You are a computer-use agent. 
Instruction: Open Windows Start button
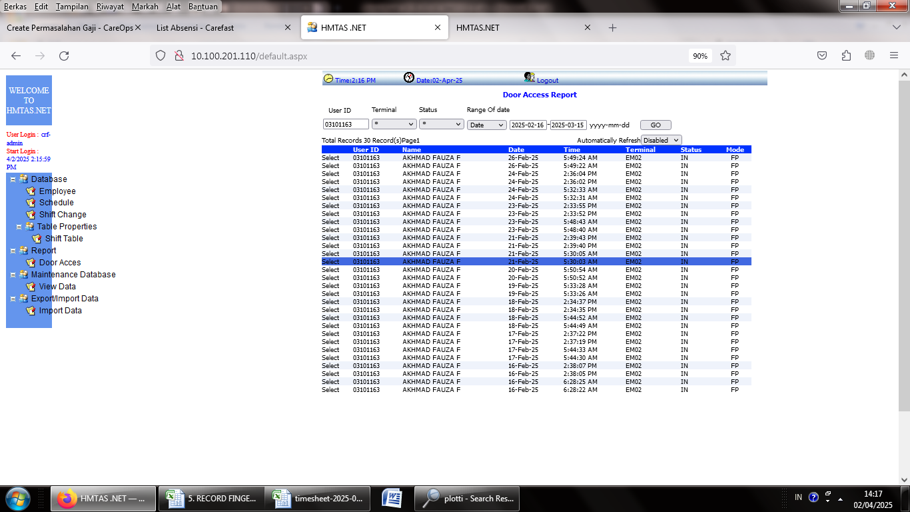click(17, 498)
